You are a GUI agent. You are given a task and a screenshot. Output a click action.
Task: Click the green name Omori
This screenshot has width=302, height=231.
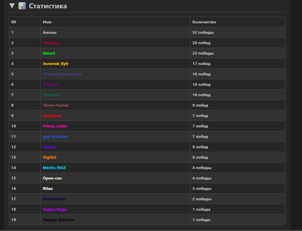[49, 53]
